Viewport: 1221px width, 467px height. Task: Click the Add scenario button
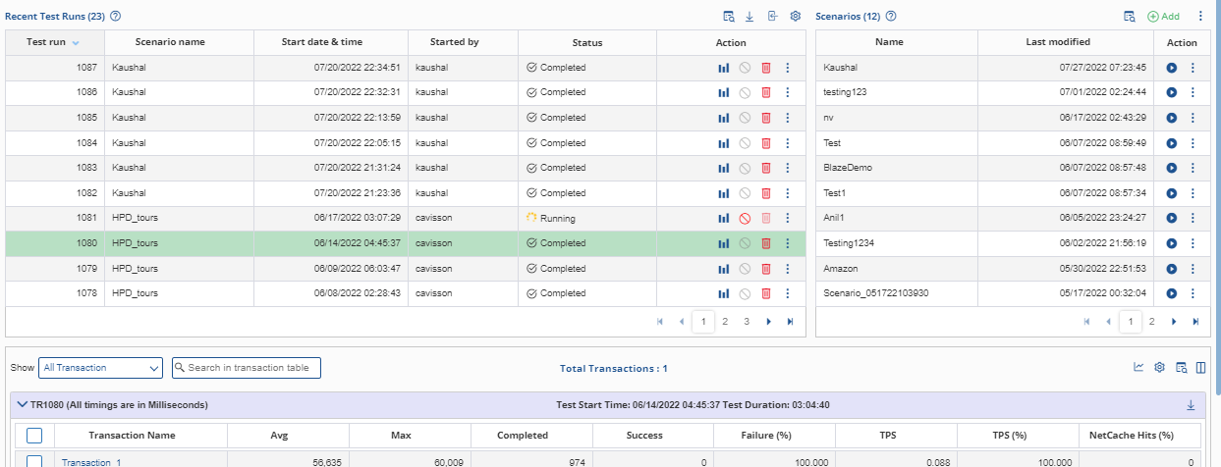click(x=1163, y=17)
